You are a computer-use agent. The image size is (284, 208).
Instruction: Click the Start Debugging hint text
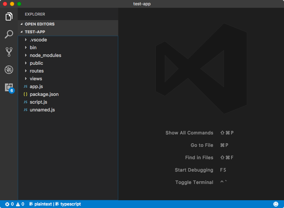(x=194, y=170)
